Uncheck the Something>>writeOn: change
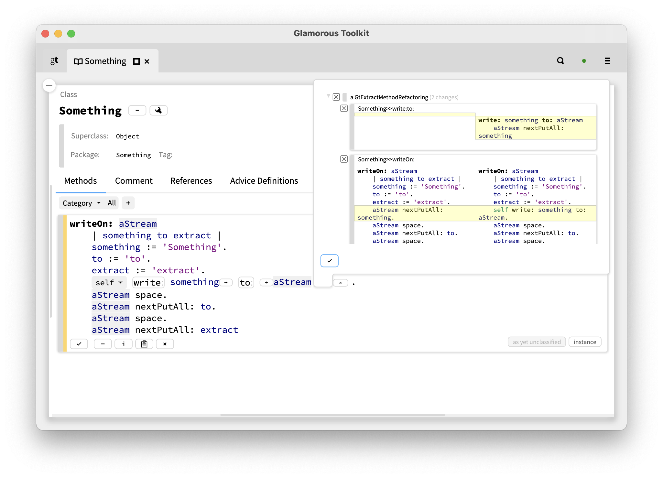The image size is (663, 478). click(344, 159)
